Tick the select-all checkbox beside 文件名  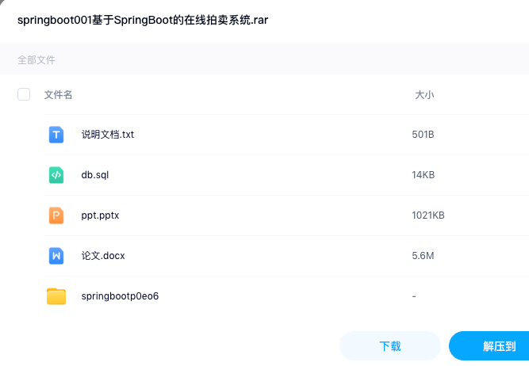[x=24, y=94]
